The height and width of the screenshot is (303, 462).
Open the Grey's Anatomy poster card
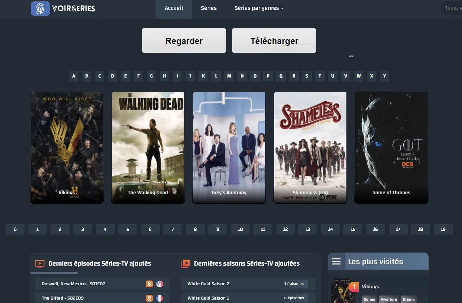[229, 148]
